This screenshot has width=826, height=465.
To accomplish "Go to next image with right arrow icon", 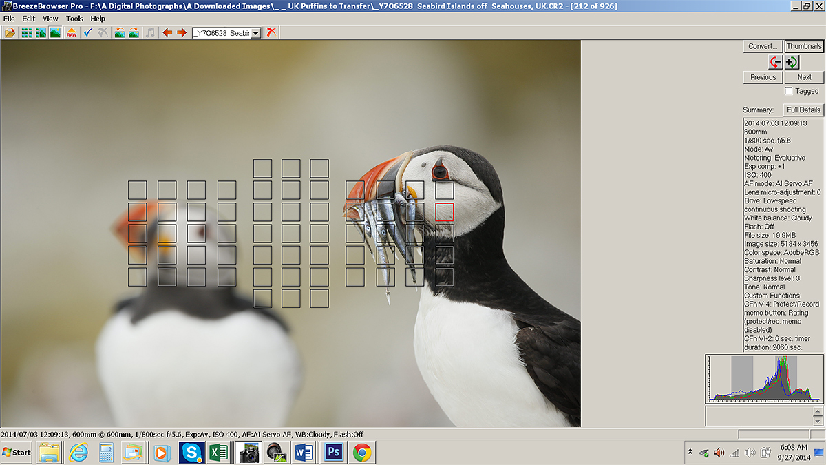I will pos(182,32).
